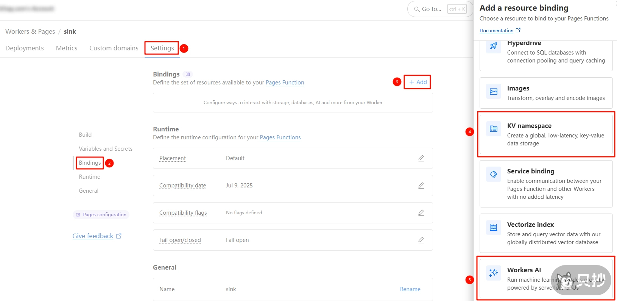
Task: Click the Service binding diamond icon
Action: pyautogui.click(x=494, y=174)
